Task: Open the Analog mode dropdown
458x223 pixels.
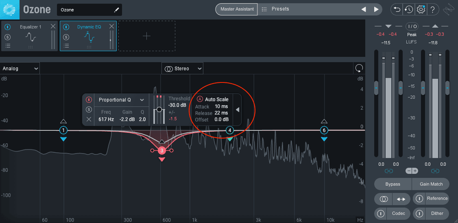Action: pos(20,69)
